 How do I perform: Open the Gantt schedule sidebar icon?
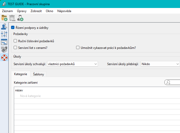4,42
